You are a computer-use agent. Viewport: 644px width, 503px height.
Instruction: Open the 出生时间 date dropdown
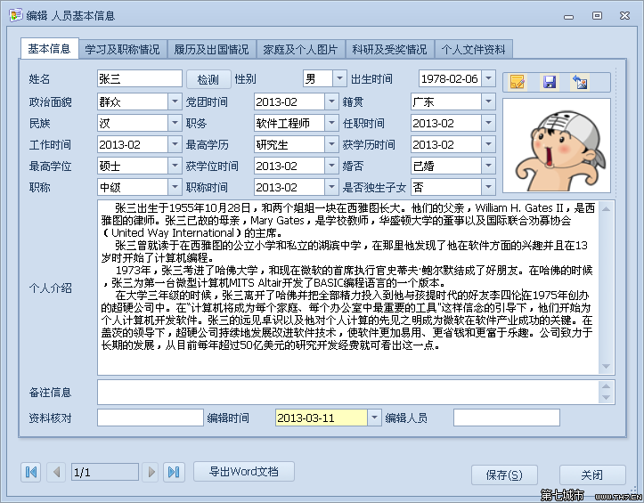[488, 78]
